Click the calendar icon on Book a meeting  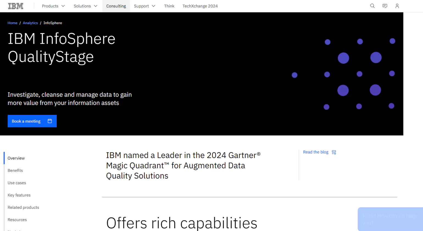(x=49, y=121)
